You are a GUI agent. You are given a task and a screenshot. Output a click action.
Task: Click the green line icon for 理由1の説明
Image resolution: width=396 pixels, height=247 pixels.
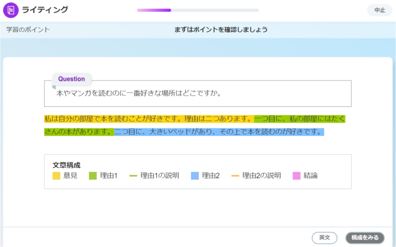coord(133,176)
